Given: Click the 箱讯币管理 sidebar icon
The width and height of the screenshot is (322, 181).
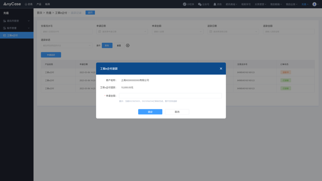Looking at the screenshot, I should pyautogui.click(x=4, y=21).
